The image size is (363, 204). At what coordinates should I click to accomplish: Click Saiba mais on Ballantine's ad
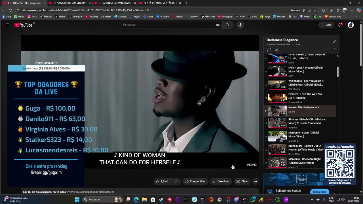(320, 192)
